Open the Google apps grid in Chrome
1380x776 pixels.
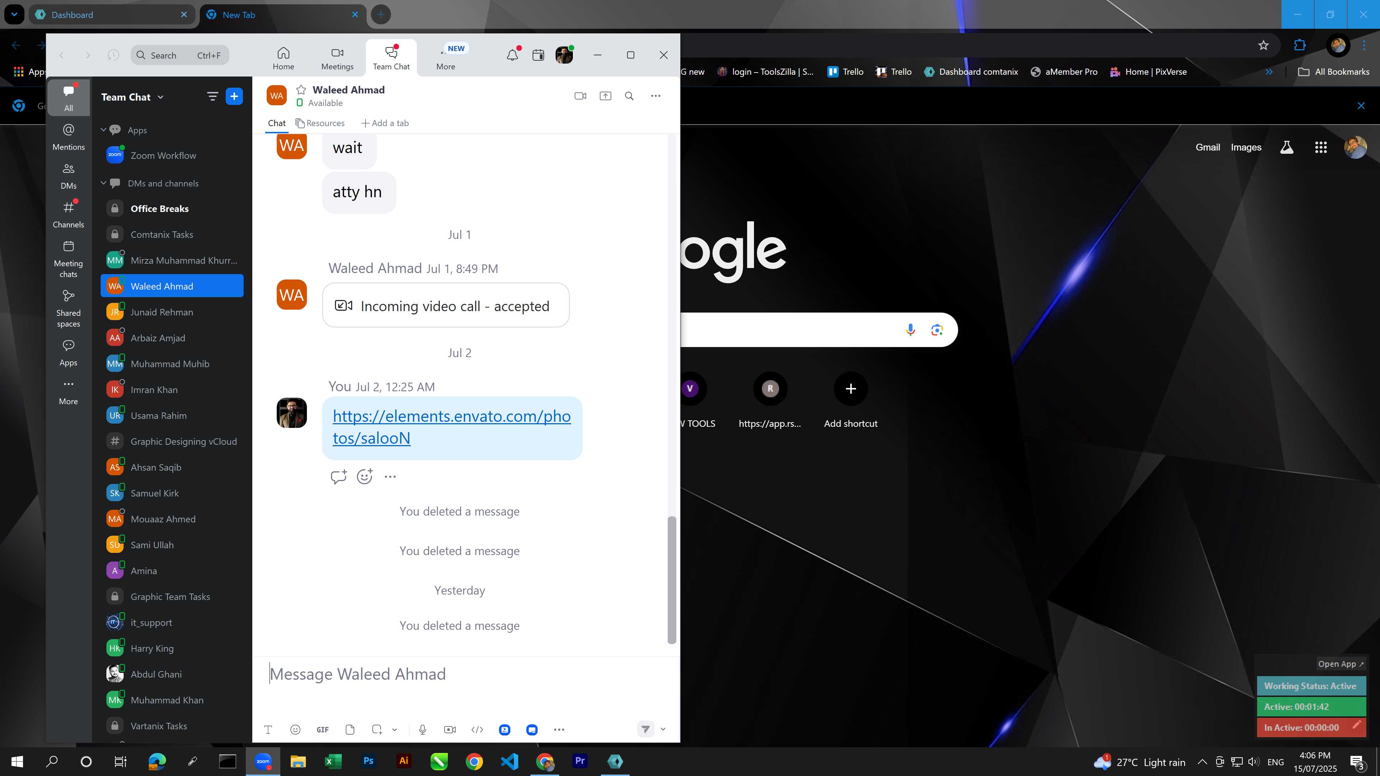click(1321, 147)
